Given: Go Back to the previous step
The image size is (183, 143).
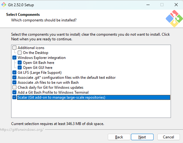Looking at the screenshot, I should pyautogui.click(x=119, y=137).
